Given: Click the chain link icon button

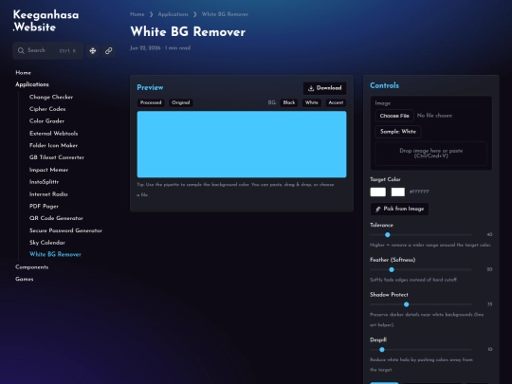Looking at the screenshot, I should point(109,50).
